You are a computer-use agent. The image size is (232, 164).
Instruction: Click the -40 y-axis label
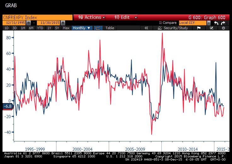[x=8, y=132]
